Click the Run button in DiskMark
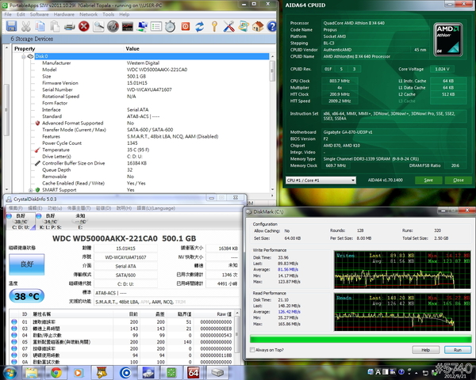The width and height of the screenshot is (476, 380). [x=457, y=349]
